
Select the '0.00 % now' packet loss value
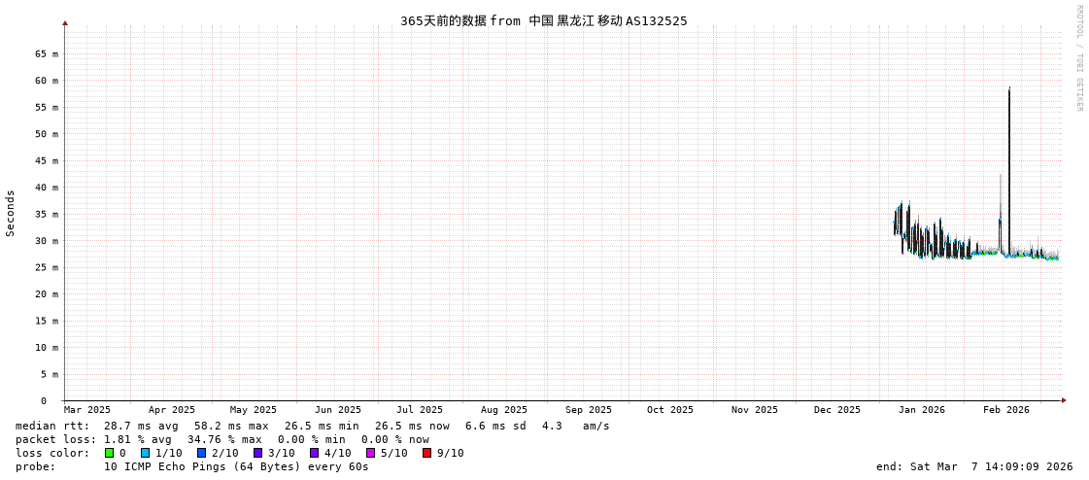pos(395,440)
